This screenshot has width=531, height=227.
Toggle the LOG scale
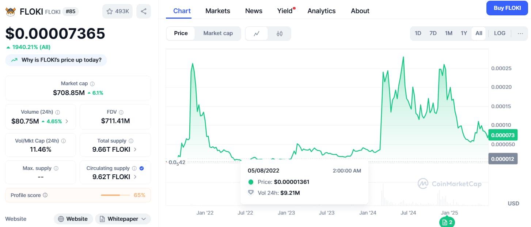point(500,33)
